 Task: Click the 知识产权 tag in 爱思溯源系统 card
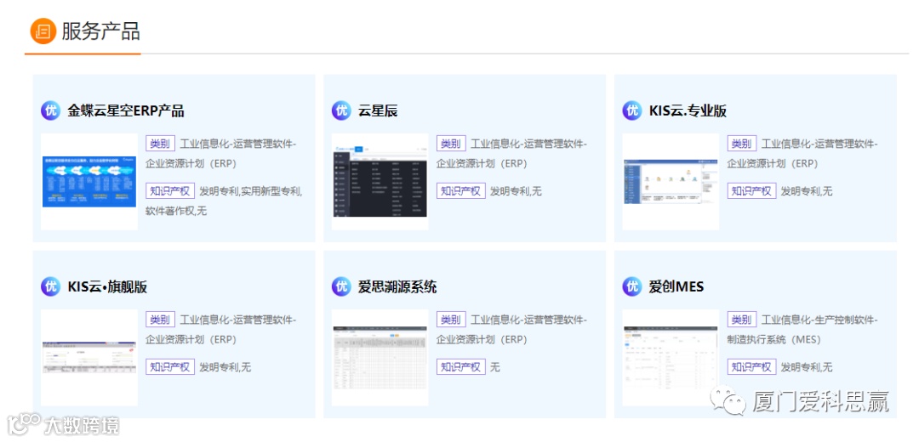(460, 367)
